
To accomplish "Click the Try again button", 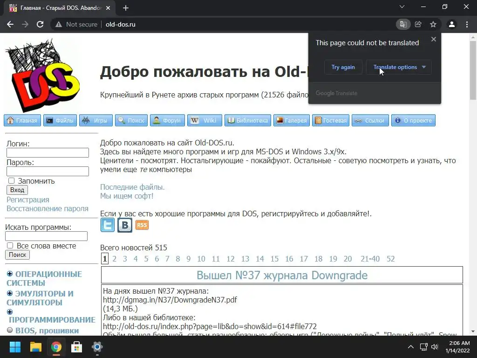I will click(x=343, y=67).
